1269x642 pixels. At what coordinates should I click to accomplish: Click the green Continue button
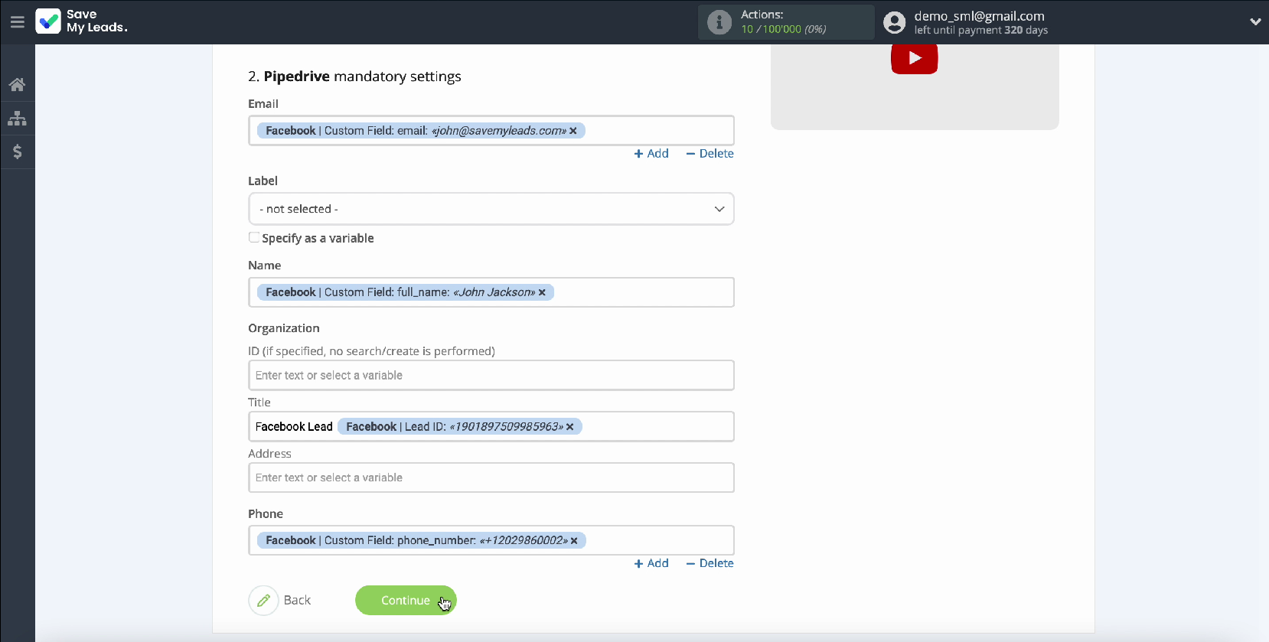406,601
